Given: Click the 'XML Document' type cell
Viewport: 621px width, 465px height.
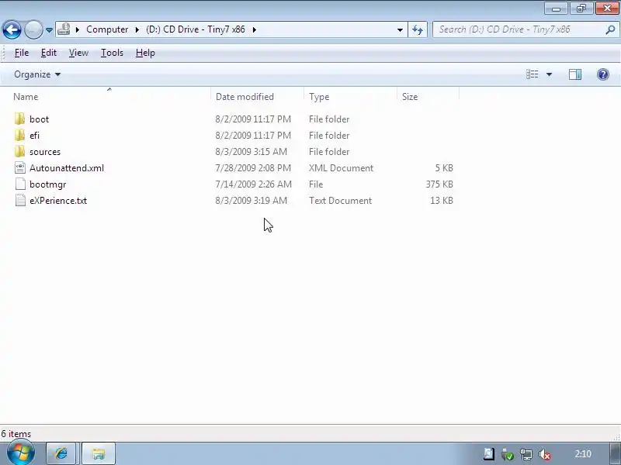Looking at the screenshot, I should (341, 168).
